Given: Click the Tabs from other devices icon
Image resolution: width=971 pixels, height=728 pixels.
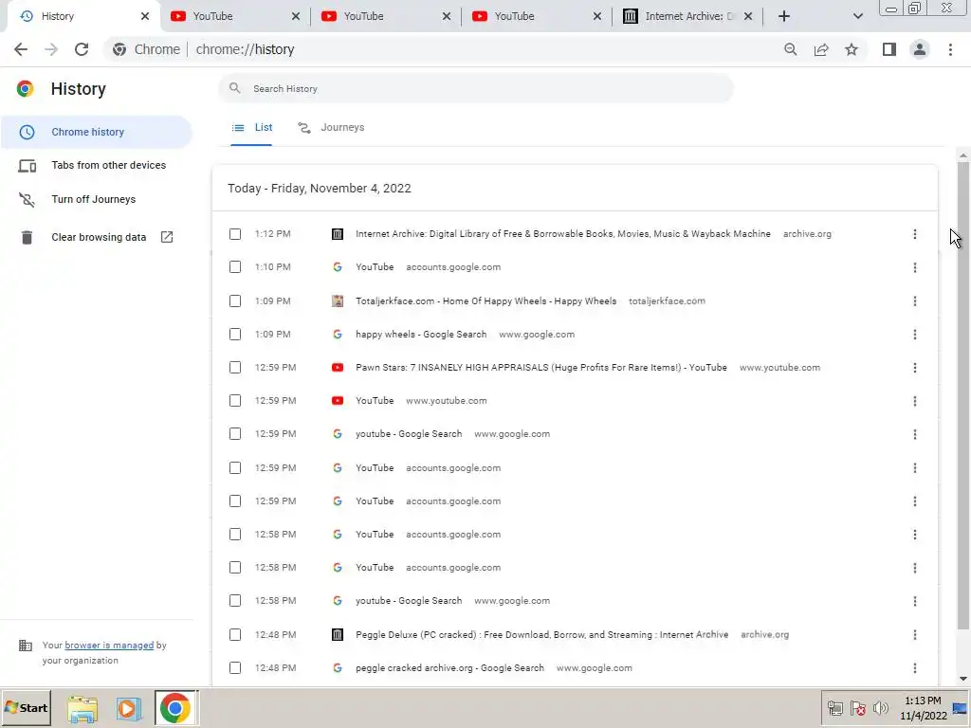Looking at the screenshot, I should click(x=27, y=165).
